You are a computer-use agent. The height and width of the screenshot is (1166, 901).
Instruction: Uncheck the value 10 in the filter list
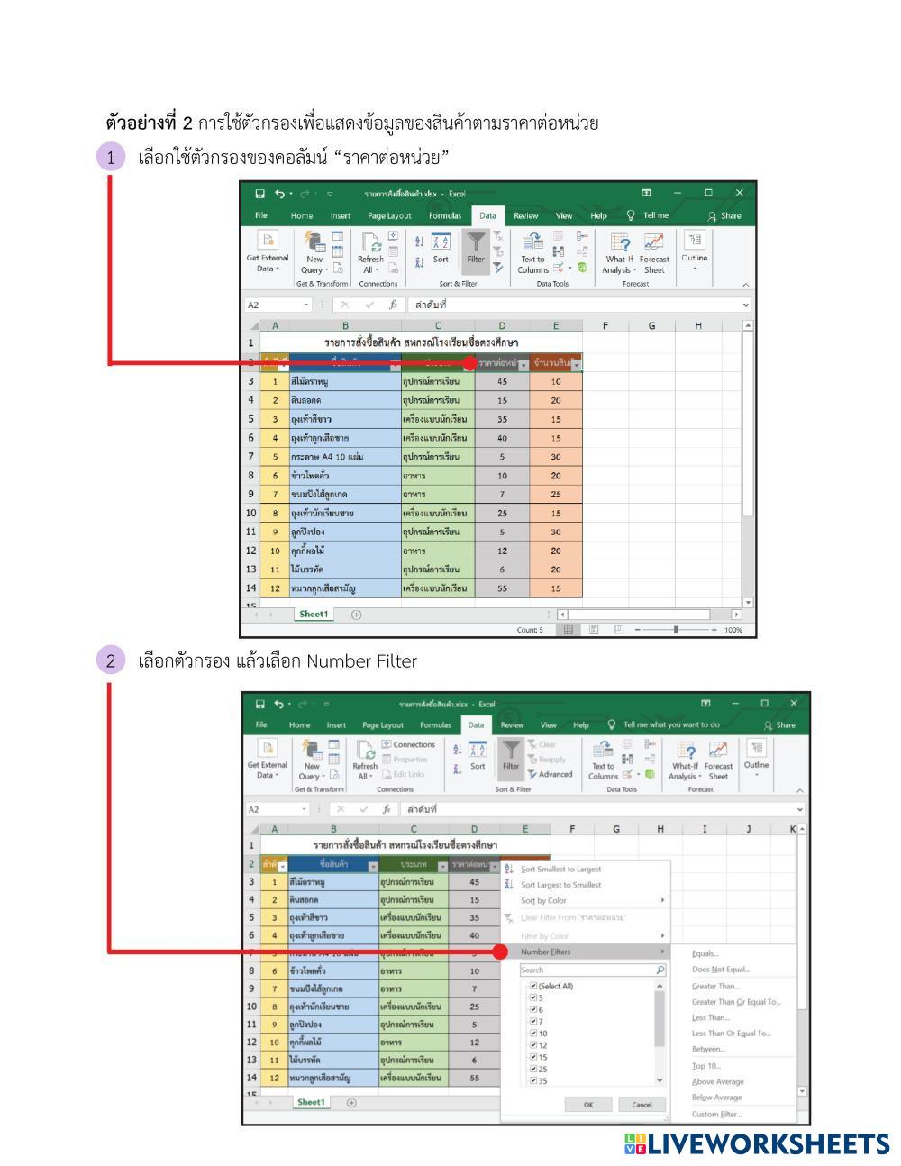[x=533, y=1033]
